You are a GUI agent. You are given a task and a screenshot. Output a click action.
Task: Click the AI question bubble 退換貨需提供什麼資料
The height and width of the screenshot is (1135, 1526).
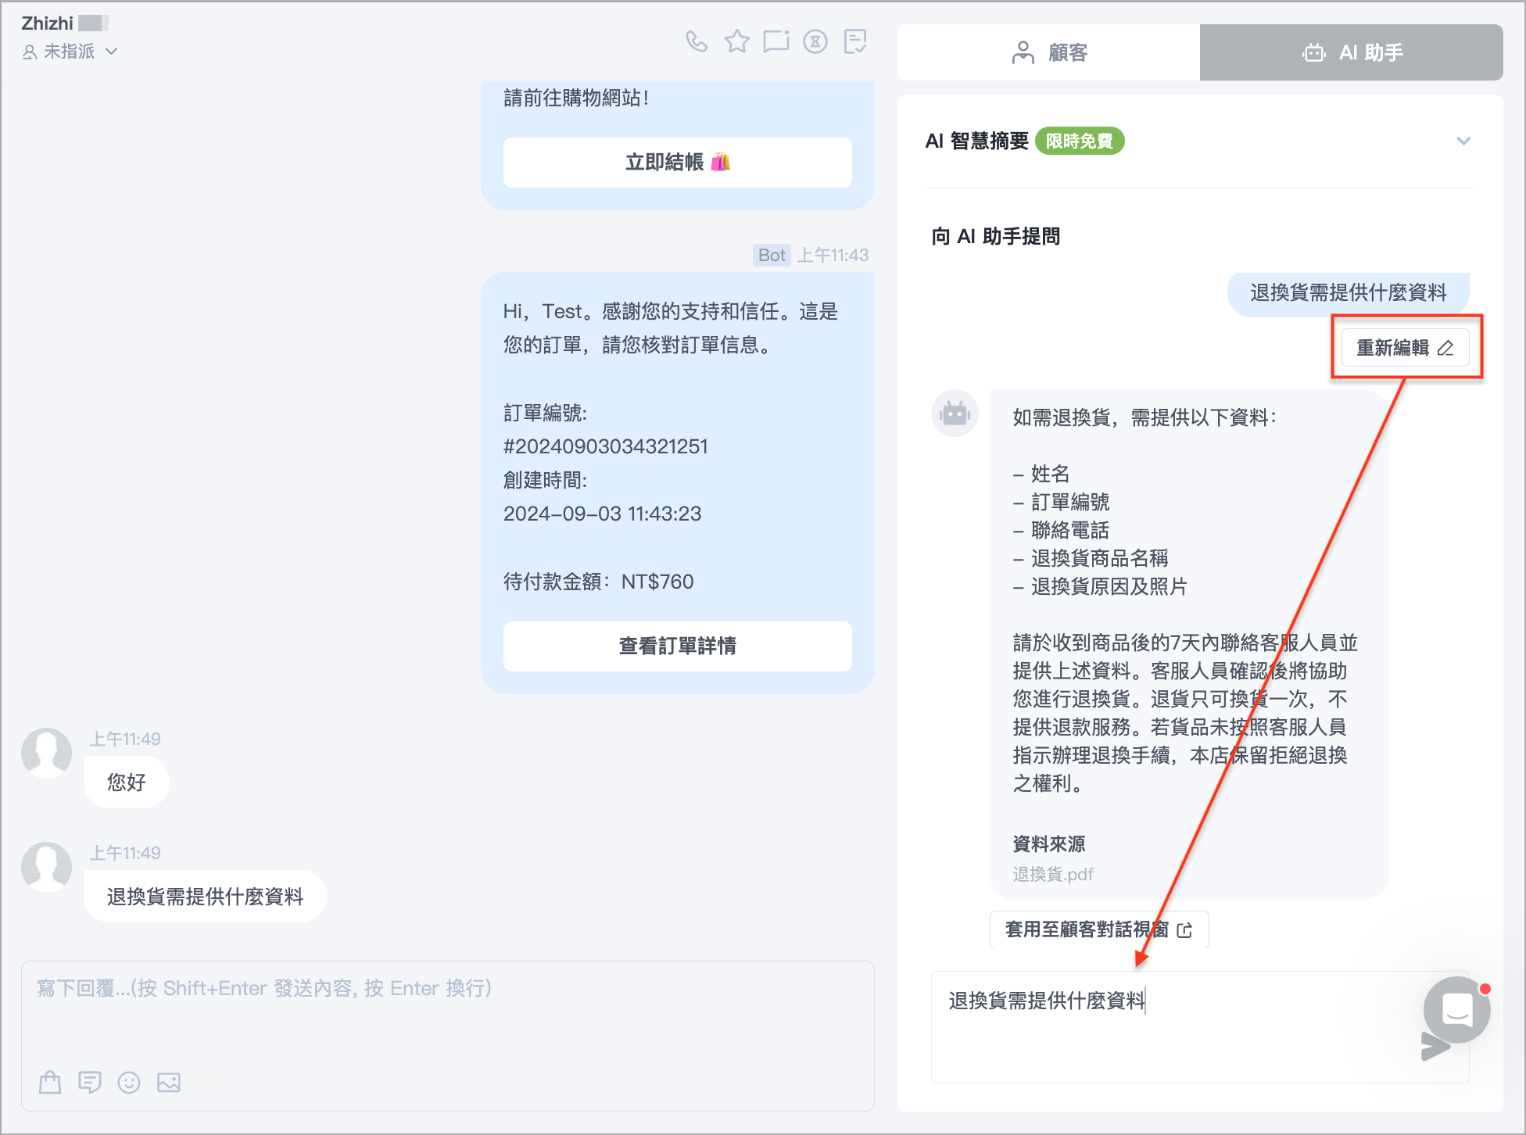pos(1349,293)
